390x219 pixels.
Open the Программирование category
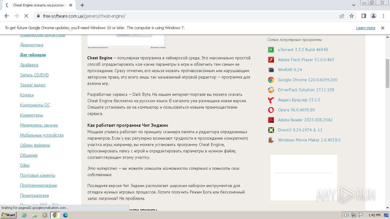point(38,185)
